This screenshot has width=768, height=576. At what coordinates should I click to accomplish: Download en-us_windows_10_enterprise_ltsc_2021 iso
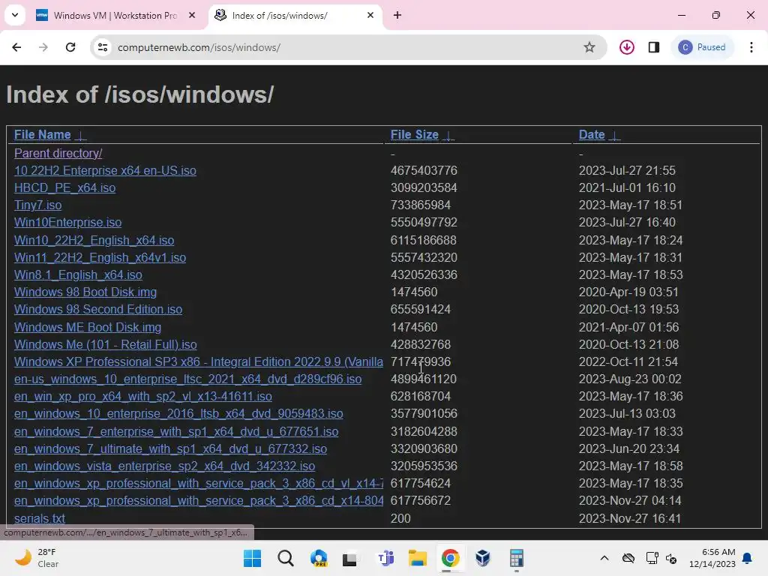click(187, 379)
